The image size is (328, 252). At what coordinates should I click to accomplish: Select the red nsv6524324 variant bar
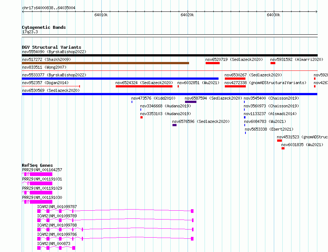click(144, 86)
